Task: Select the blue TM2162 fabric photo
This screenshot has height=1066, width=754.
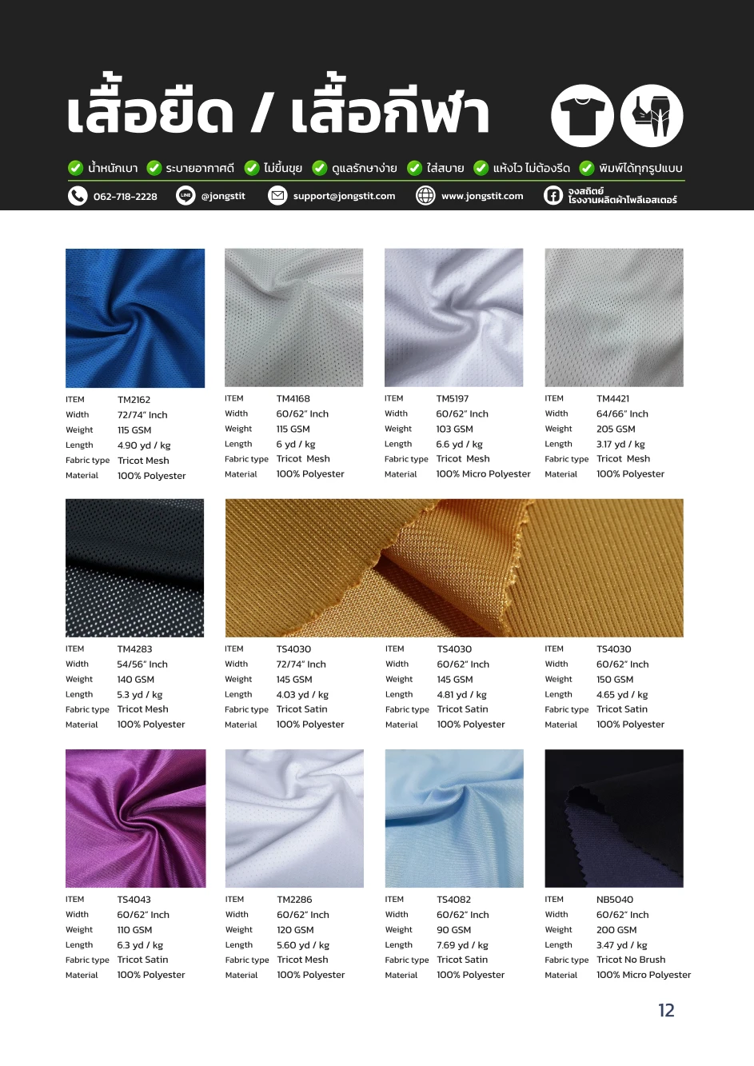Action: [135, 318]
